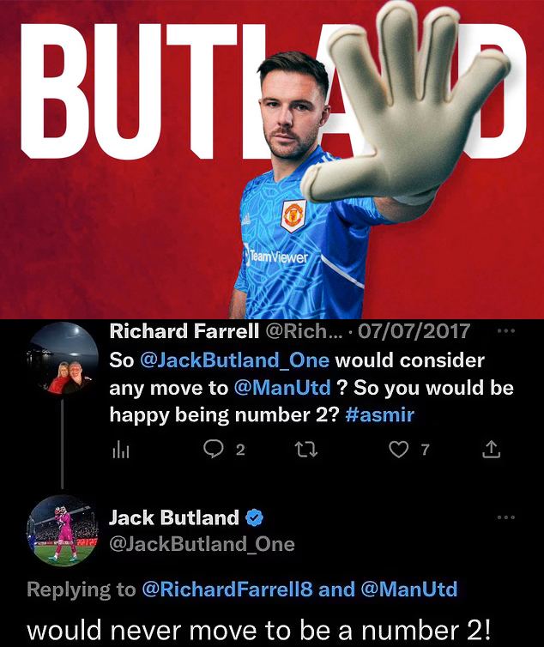Viewport: 544px width, 647px height.
Task: Click the retweet arrows icon
Action: 306,450
